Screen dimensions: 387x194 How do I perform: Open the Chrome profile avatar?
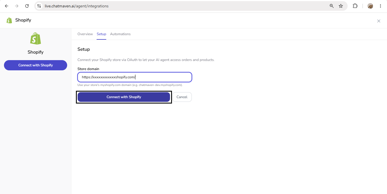[x=370, y=6]
